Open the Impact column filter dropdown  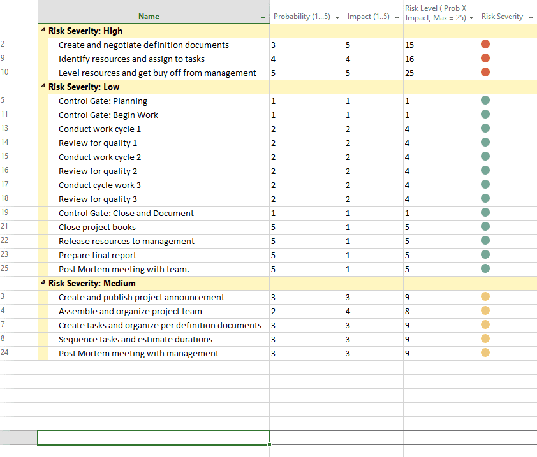click(x=397, y=17)
